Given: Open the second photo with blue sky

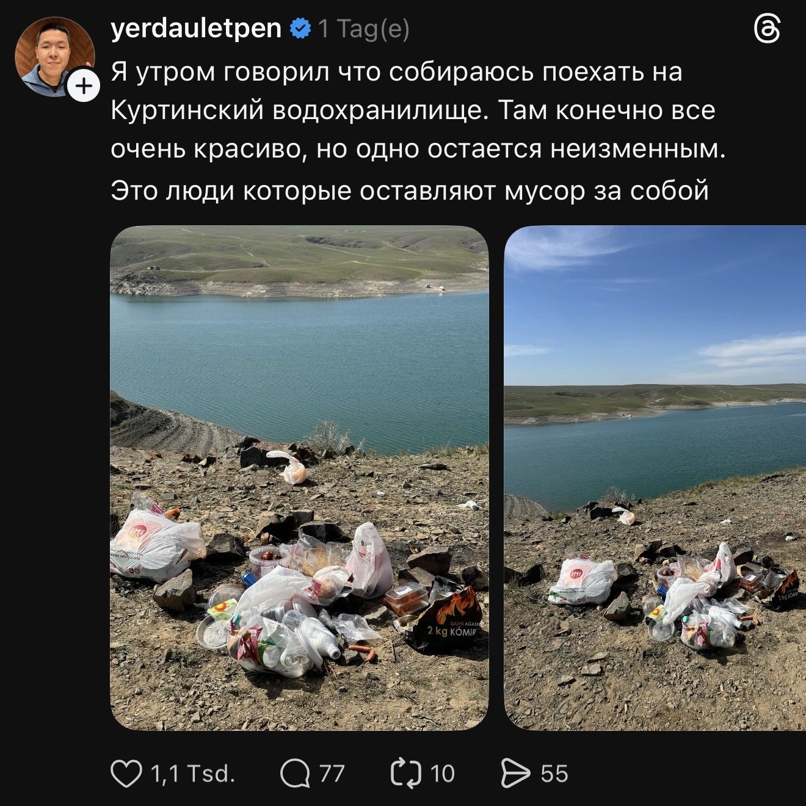Looking at the screenshot, I should tap(655, 478).
